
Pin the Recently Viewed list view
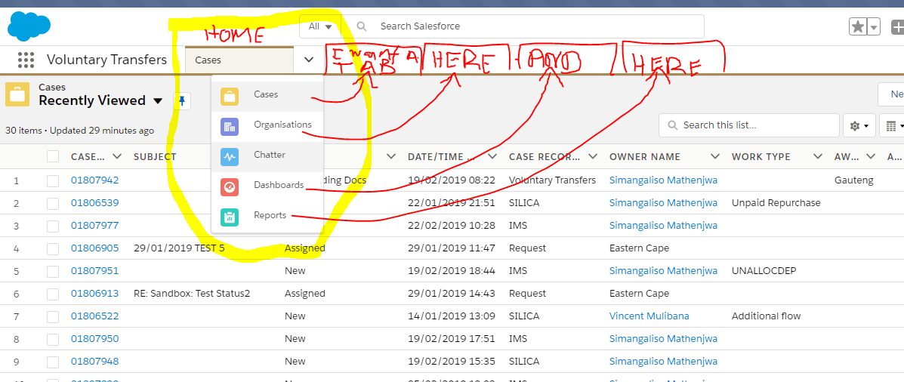[x=182, y=101]
